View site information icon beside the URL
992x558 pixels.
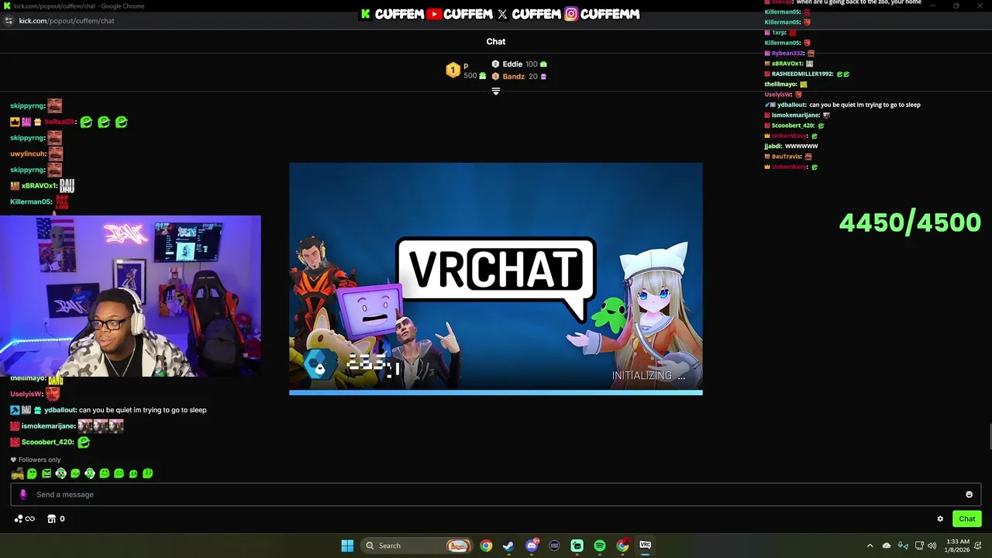coord(9,21)
